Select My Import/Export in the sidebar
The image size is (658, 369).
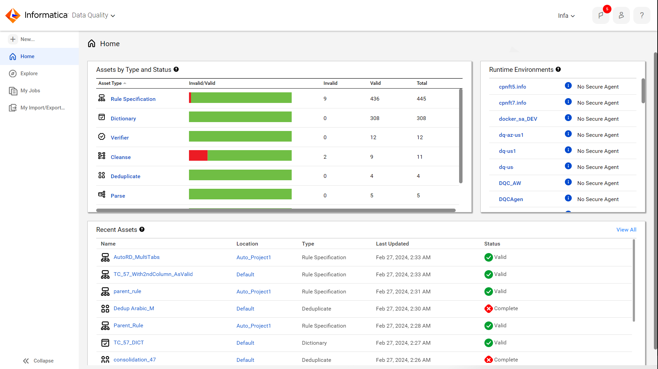[x=39, y=108]
